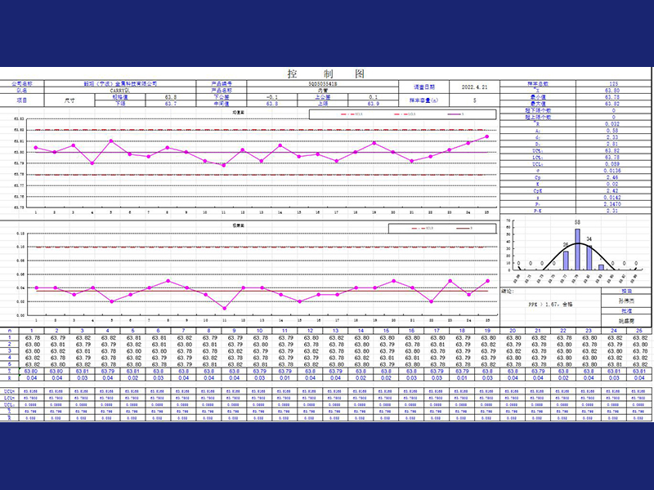654x490 pixels.
Task: Select the range chart legend box
Action: (x=442, y=229)
